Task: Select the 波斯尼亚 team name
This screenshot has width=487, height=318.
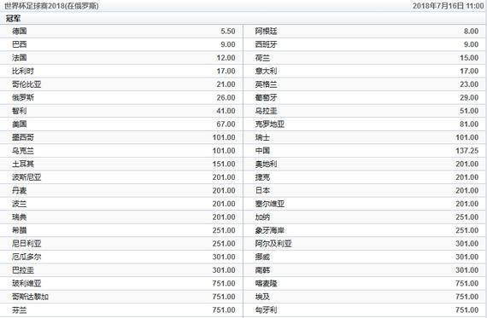Action: pyautogui.click(x=26, y=177)
